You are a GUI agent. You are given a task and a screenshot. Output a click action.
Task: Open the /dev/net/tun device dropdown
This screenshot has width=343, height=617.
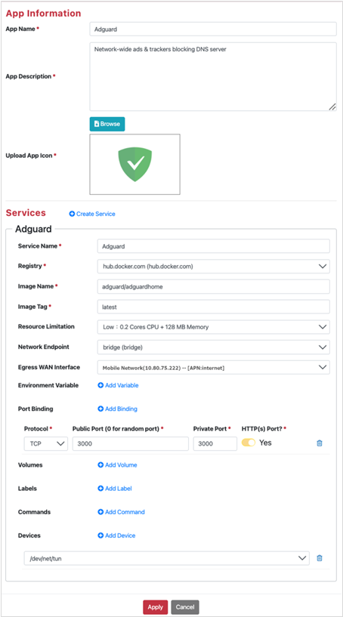click(166, 558)
